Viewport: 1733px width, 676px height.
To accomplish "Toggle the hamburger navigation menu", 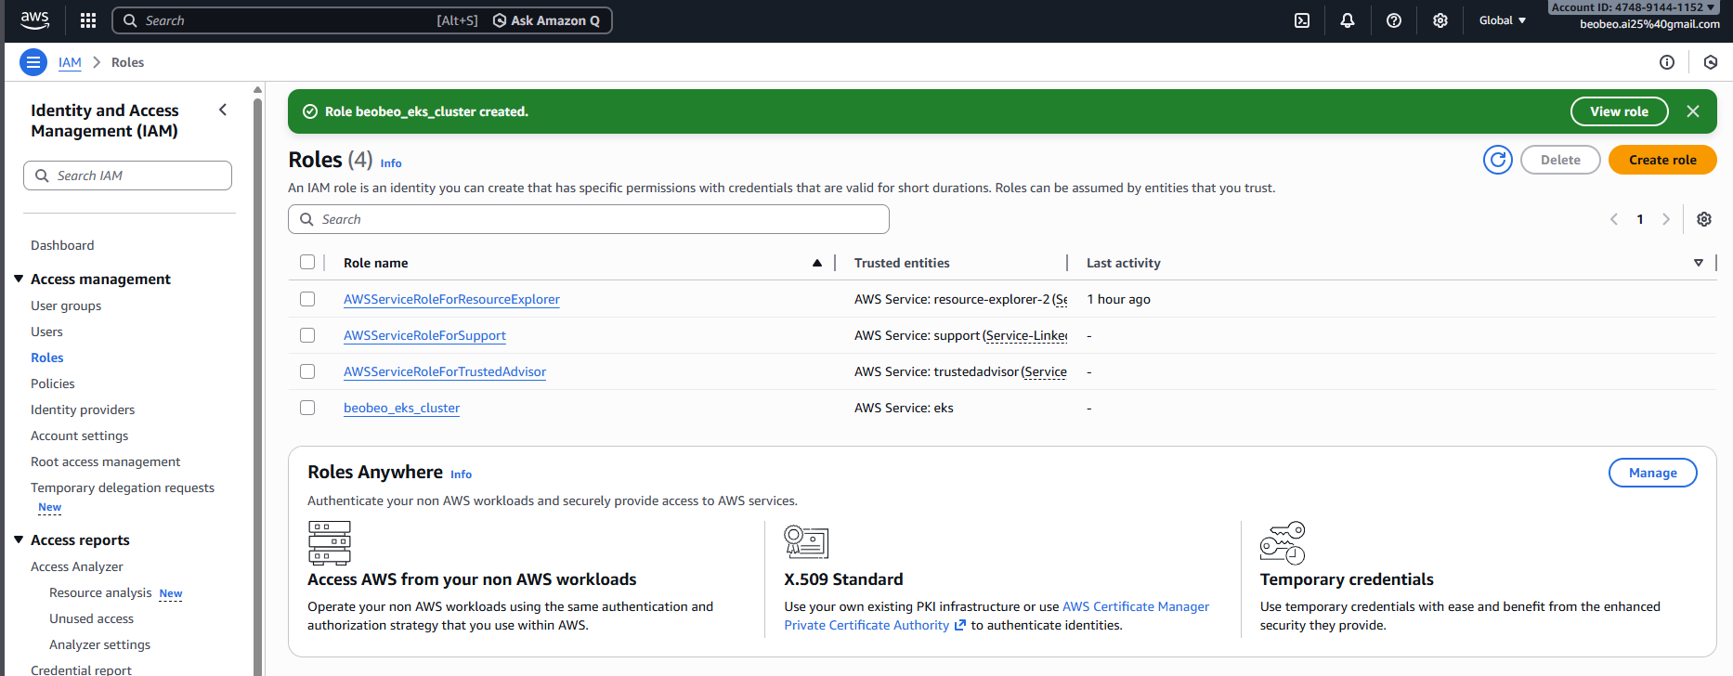I will (x=33, y=62).
